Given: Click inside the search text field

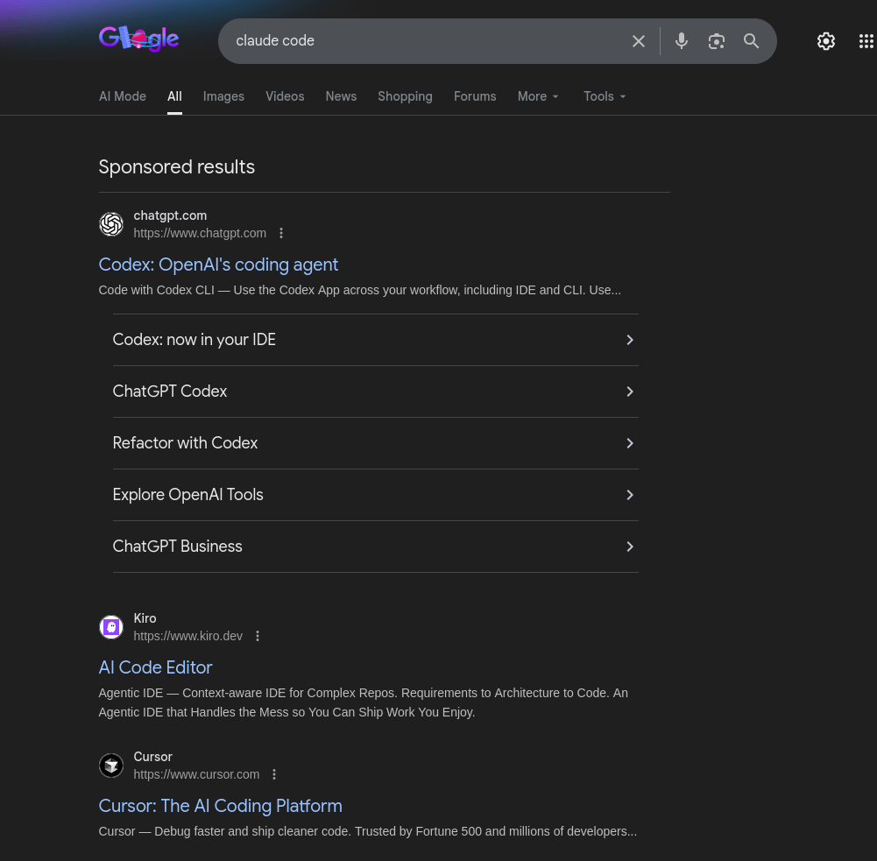Looking at the screenshot, I should pos(421,41).
